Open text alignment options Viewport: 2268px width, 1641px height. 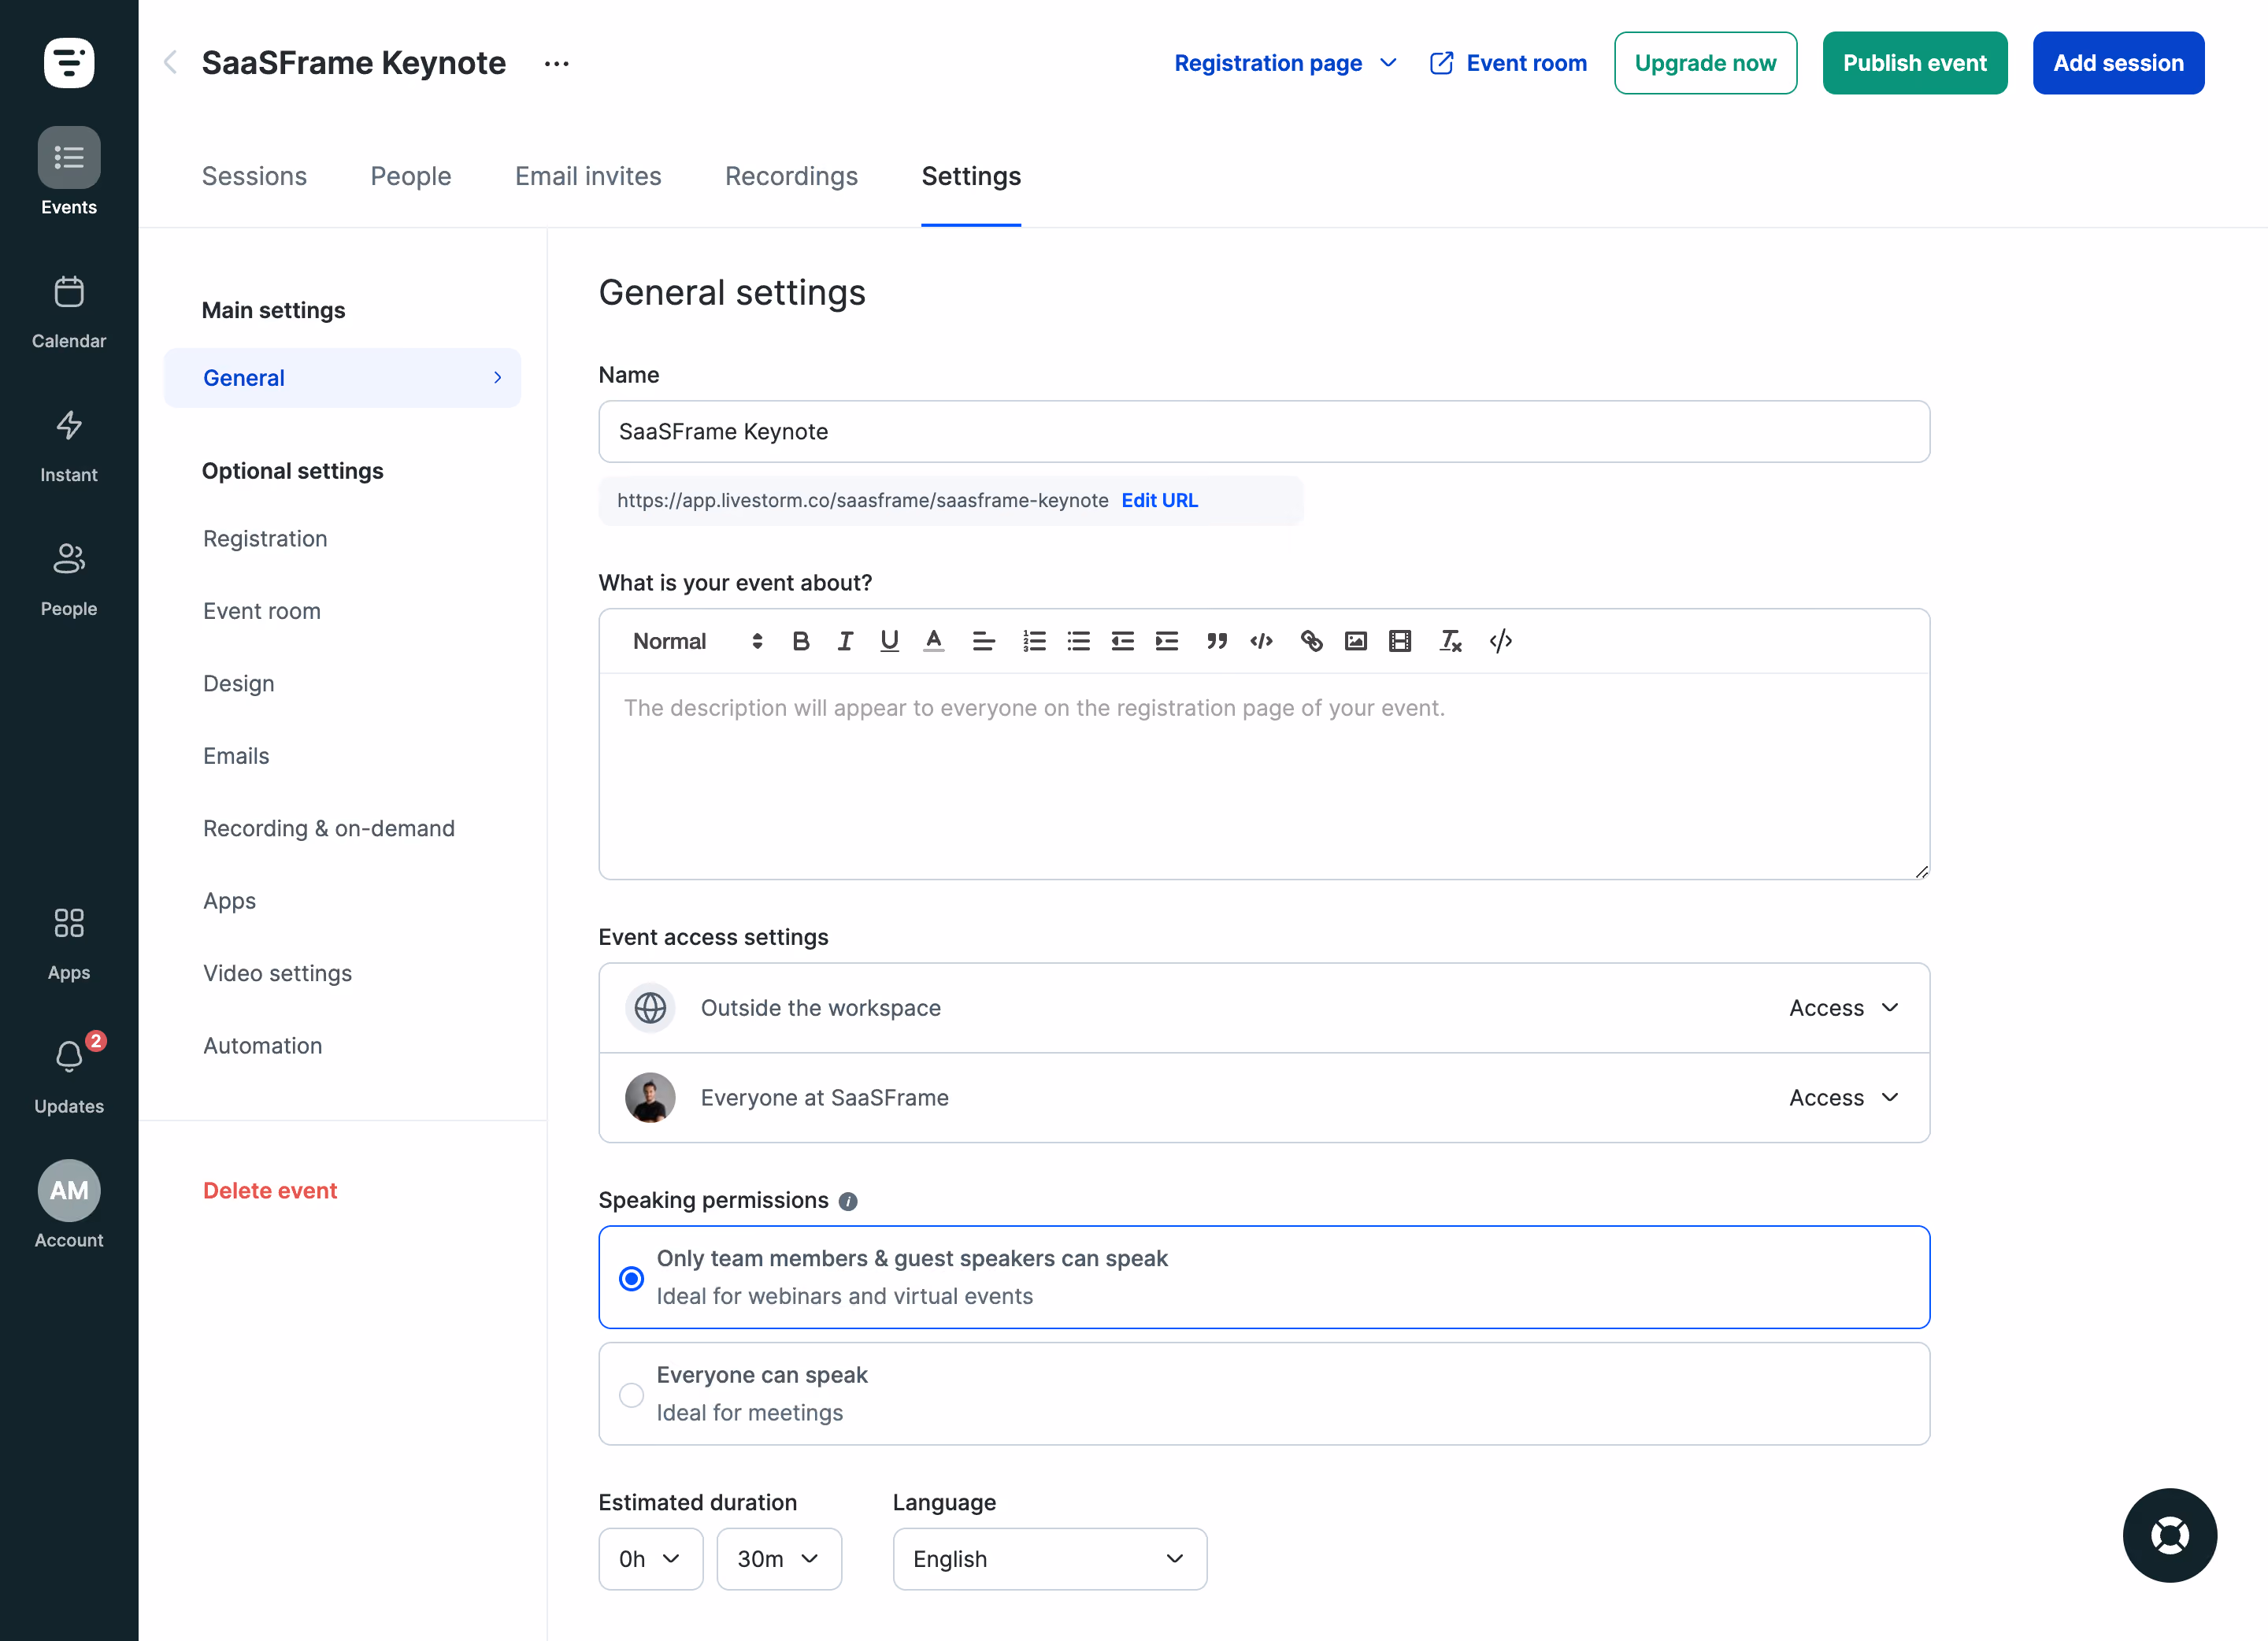tap(983, 641)
